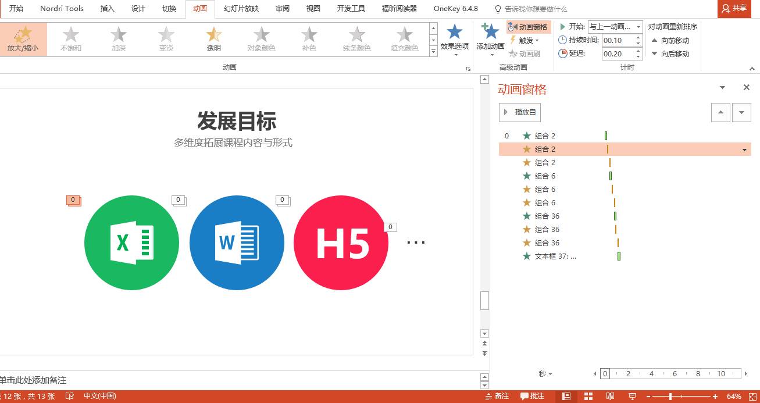Open 效果选项 effect options
Viewport: 760px width, 403px height.
(455, 40)
